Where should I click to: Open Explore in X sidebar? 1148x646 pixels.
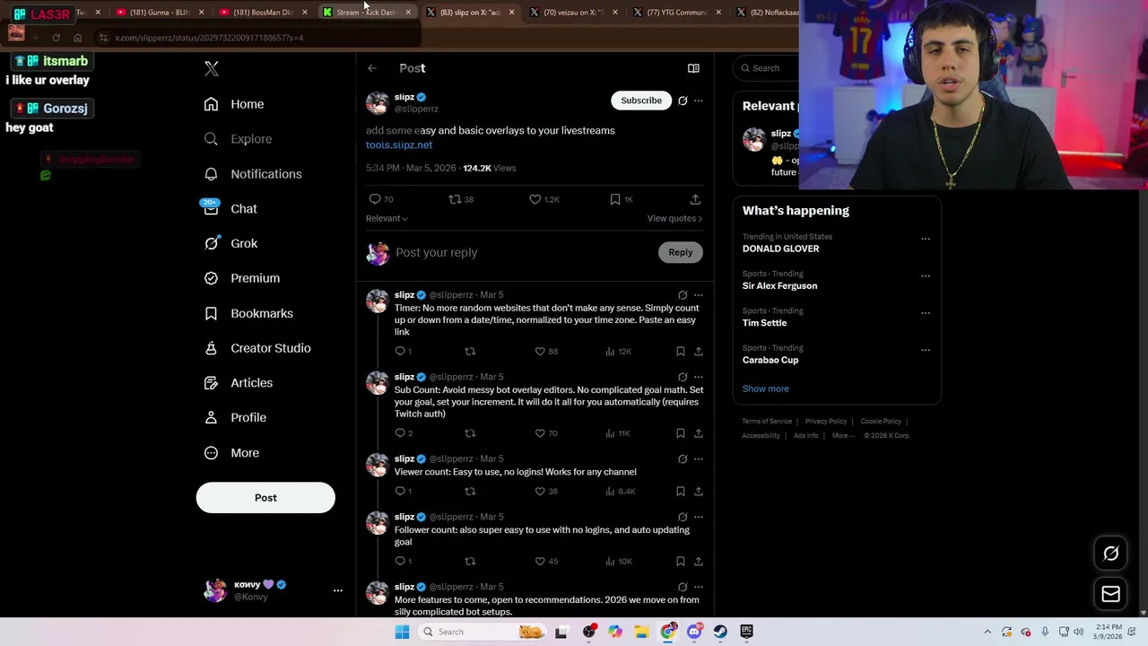coord(239,139)
